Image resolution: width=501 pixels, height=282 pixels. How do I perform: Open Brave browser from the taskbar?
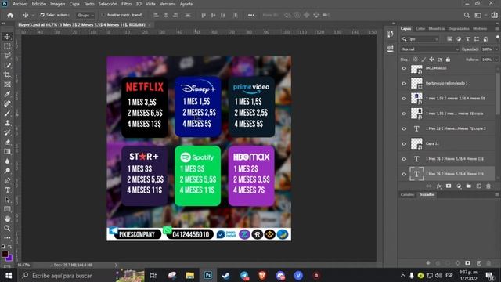[x=262, y=276]
